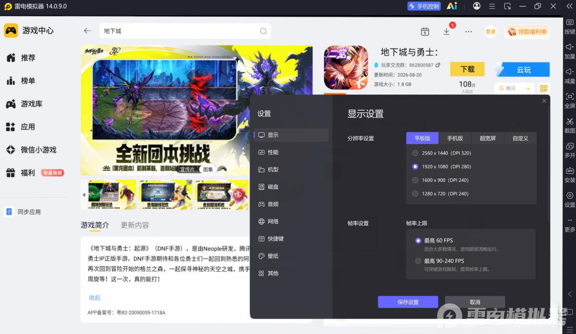
Task: Close the settings dialog with X
Action: pos(544,101)
